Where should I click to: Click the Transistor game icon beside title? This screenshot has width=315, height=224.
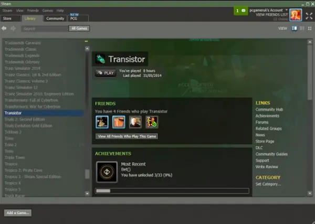(100, 59)
